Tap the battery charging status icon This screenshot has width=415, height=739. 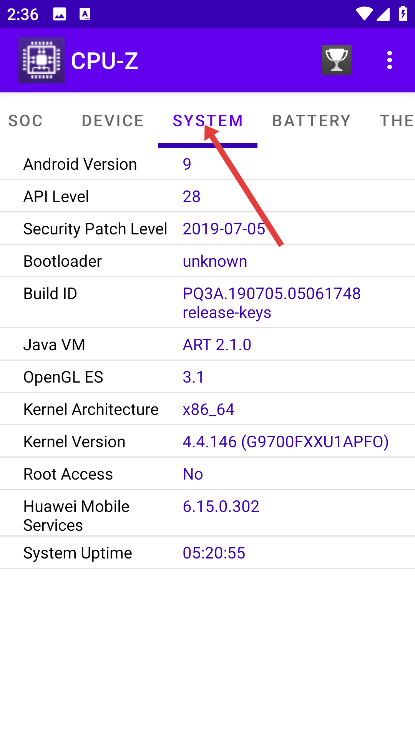[403, 13]
